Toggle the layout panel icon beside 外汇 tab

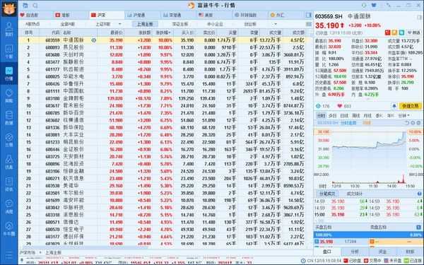pos(308,15)
